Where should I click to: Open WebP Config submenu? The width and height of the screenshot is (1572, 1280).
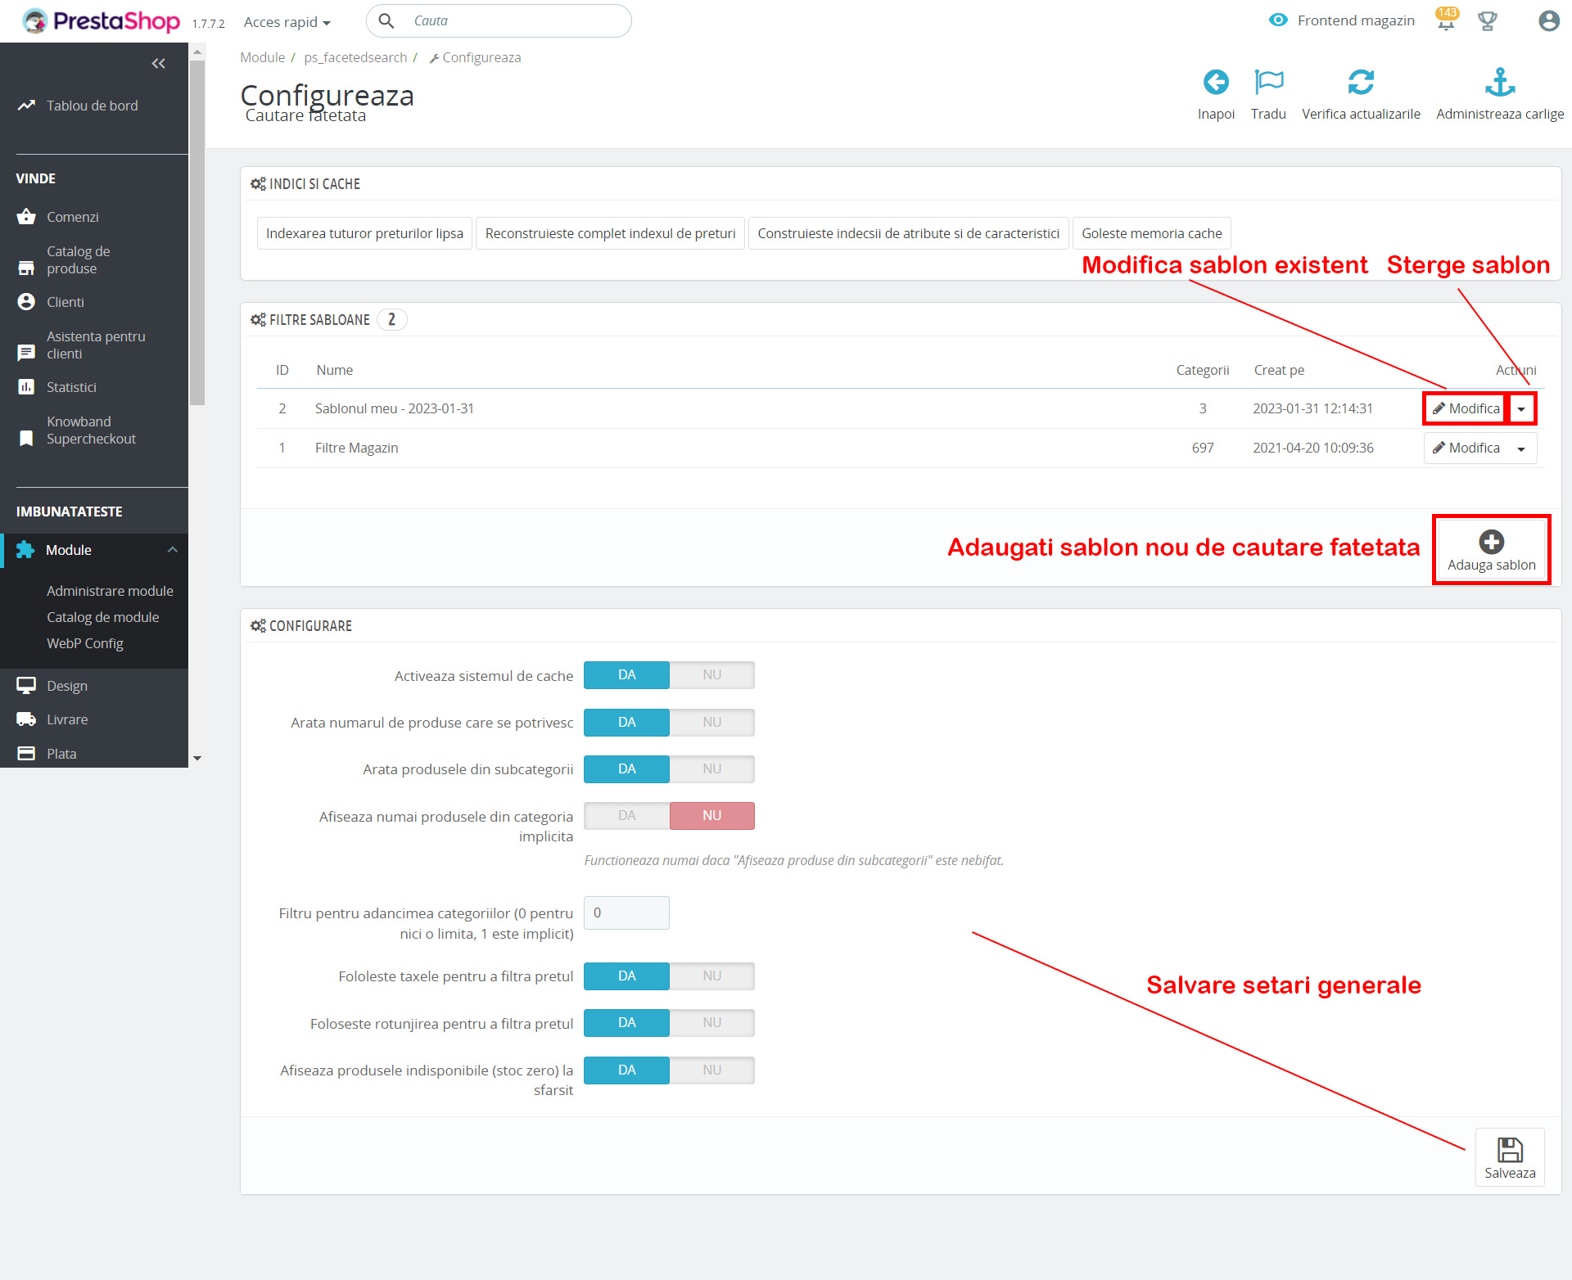click(x=84, y=643)
